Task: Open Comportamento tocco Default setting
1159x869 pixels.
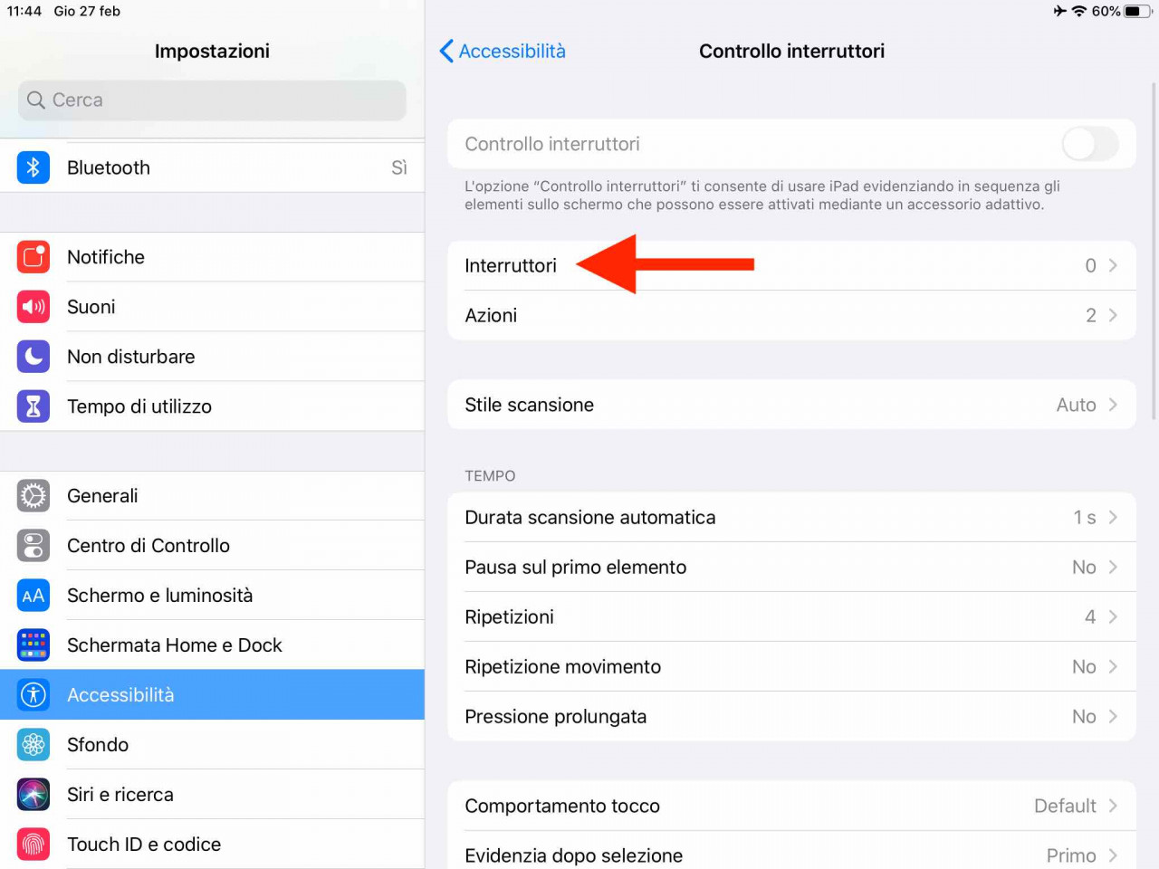Action: point(791,806)
